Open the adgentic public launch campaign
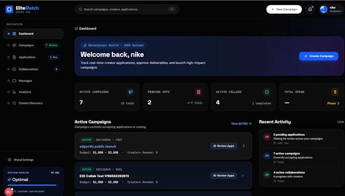The image size is (345, 196). tap(98, 146)
